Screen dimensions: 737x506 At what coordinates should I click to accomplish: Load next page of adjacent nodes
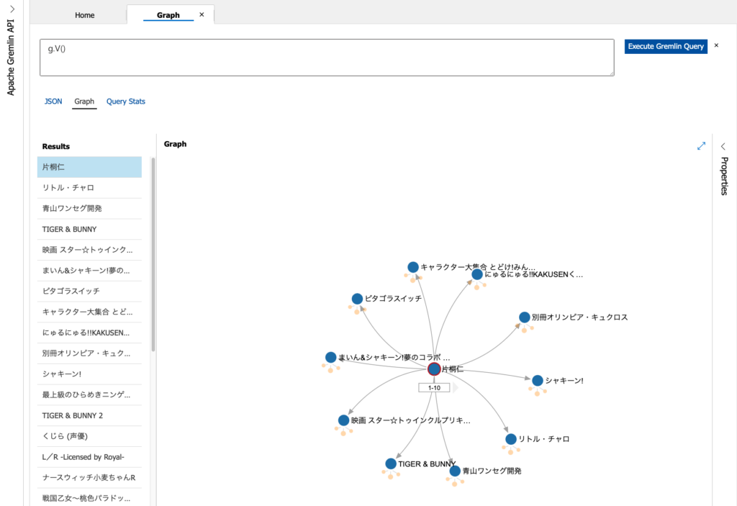click(455, 388)
